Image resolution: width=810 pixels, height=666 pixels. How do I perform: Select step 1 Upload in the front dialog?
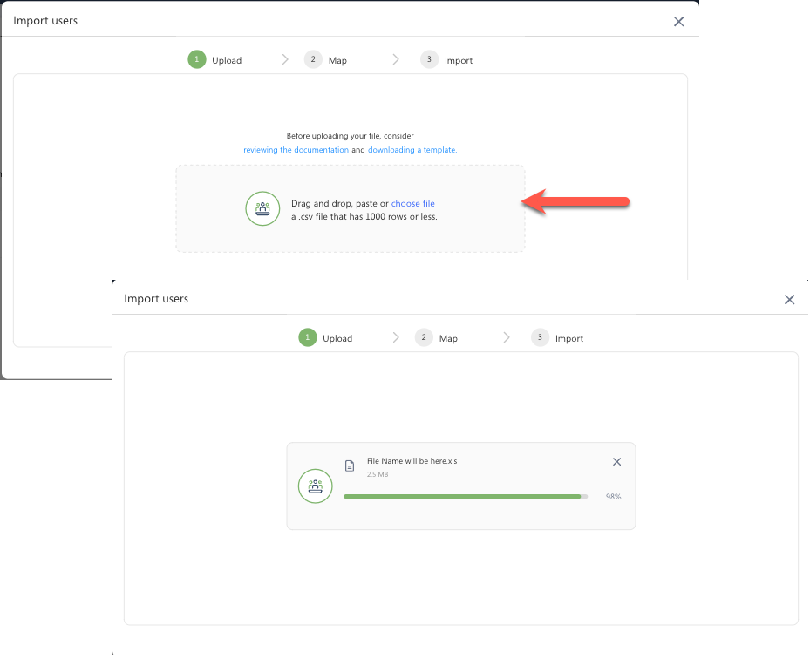click(x=326, y=338)
